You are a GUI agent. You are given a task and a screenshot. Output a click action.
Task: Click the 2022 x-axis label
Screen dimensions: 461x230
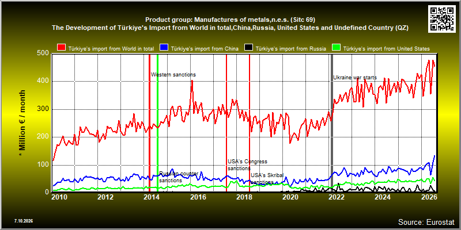point(337,197)
